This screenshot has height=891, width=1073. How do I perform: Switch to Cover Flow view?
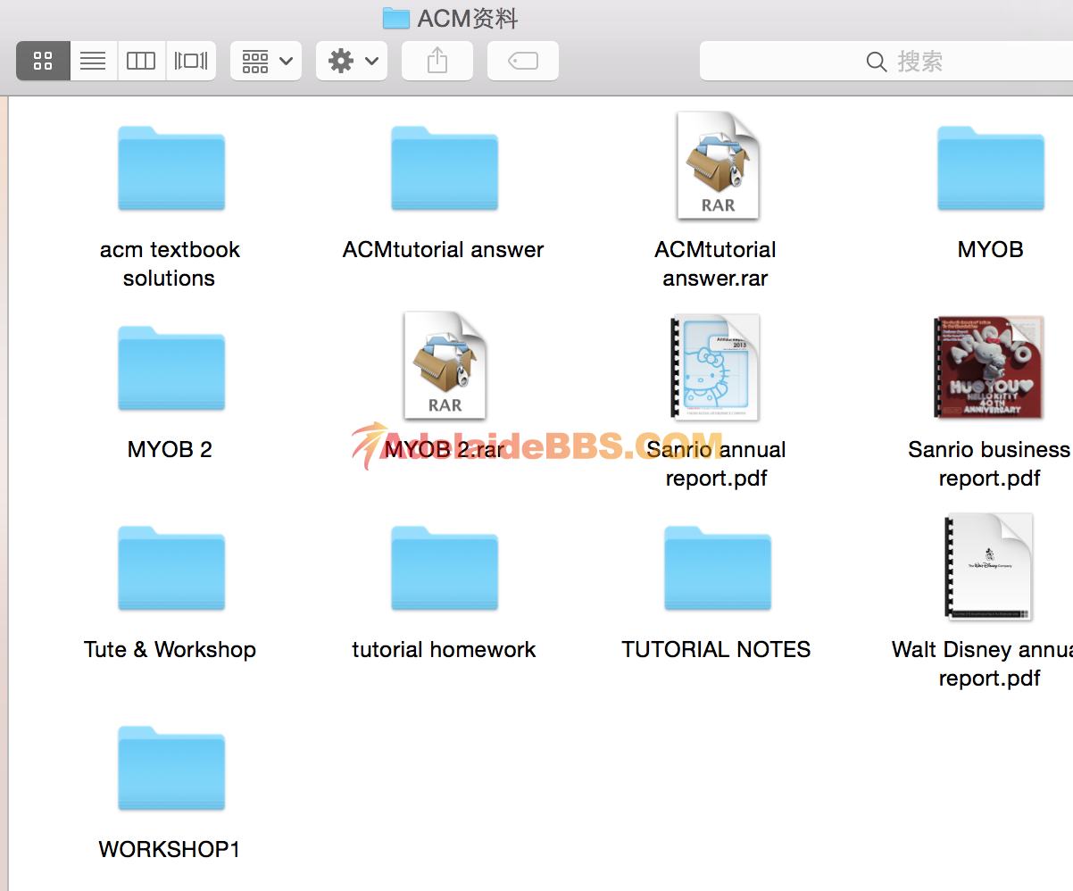(x=191, y=61)
